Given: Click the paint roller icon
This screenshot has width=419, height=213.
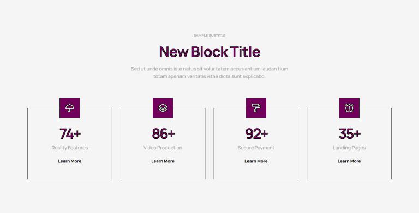Looking at the screenshot, I should pos(256,108).
